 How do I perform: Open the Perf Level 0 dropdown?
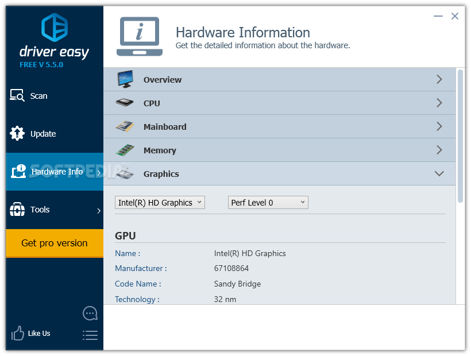tap(268, 203)
